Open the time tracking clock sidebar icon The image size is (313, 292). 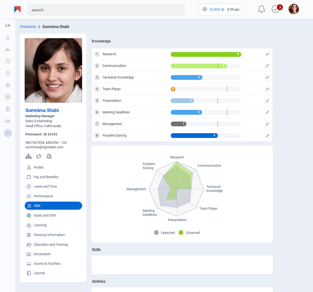coord(8,73)
